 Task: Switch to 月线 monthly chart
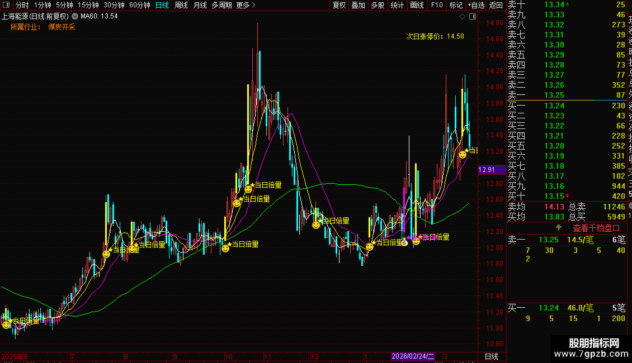[x=200, y=5]
